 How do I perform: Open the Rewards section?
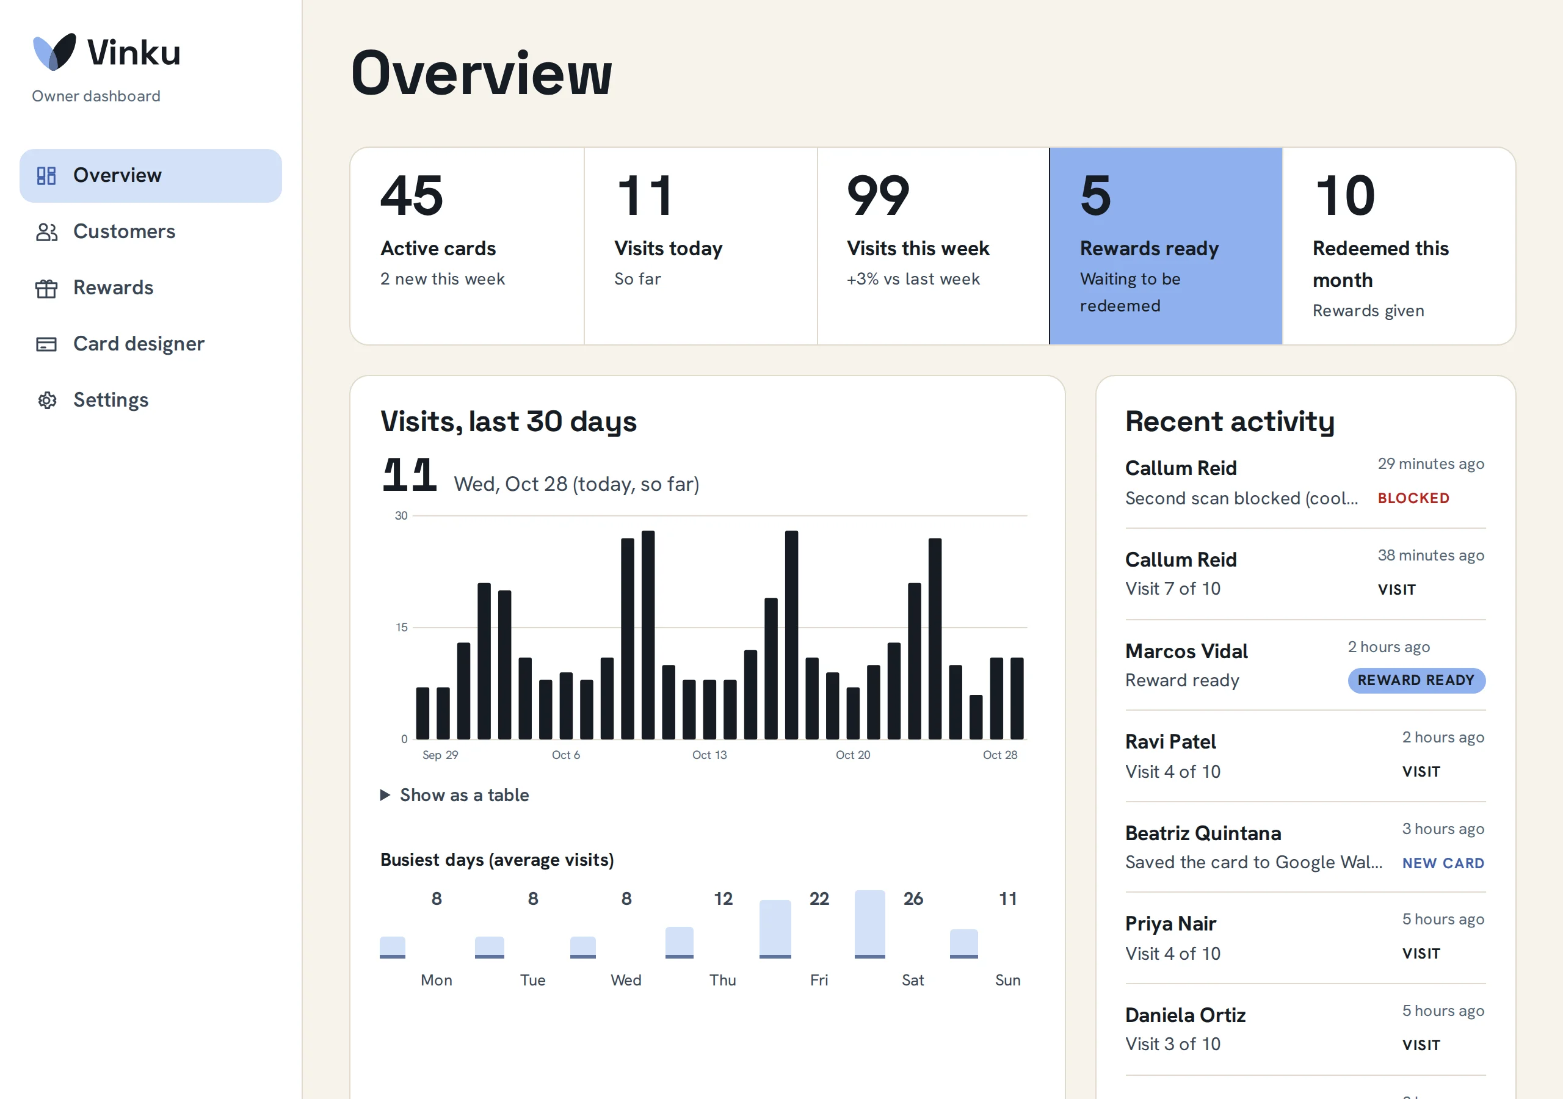(150, 289)
